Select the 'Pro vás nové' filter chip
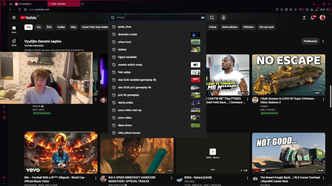This screenshot has width=332, height=186. [x=267, y=27]
